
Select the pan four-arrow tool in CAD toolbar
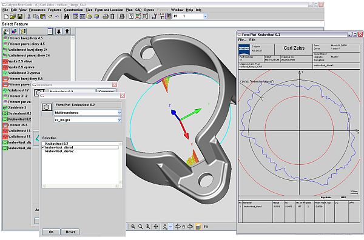pos(156,227)
